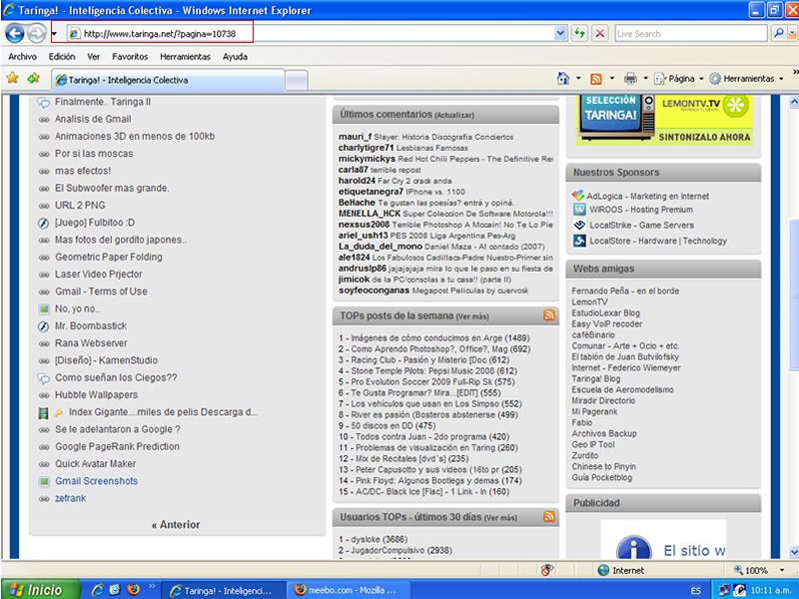Image resolution: width=799 pixels, height=599 pixels.
Task: Open the Gmail Screenshots post link
Action: tap(96, 481)
